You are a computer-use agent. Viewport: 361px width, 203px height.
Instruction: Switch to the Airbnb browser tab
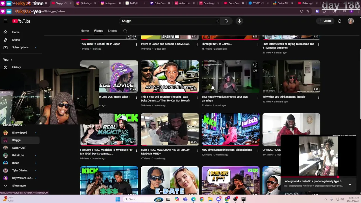point(184,3)
